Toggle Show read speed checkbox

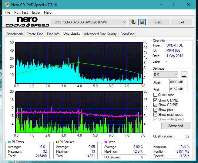(x=155, y=114)
